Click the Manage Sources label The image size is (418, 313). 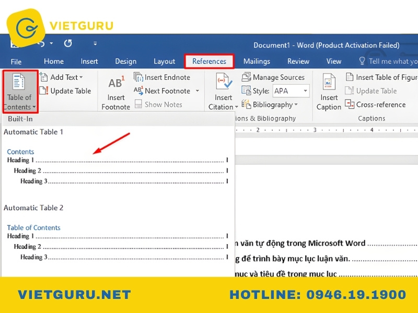278,77
